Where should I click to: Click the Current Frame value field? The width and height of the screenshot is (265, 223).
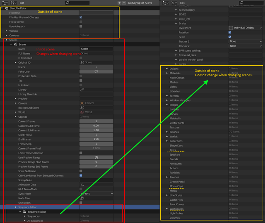point(96,121)
